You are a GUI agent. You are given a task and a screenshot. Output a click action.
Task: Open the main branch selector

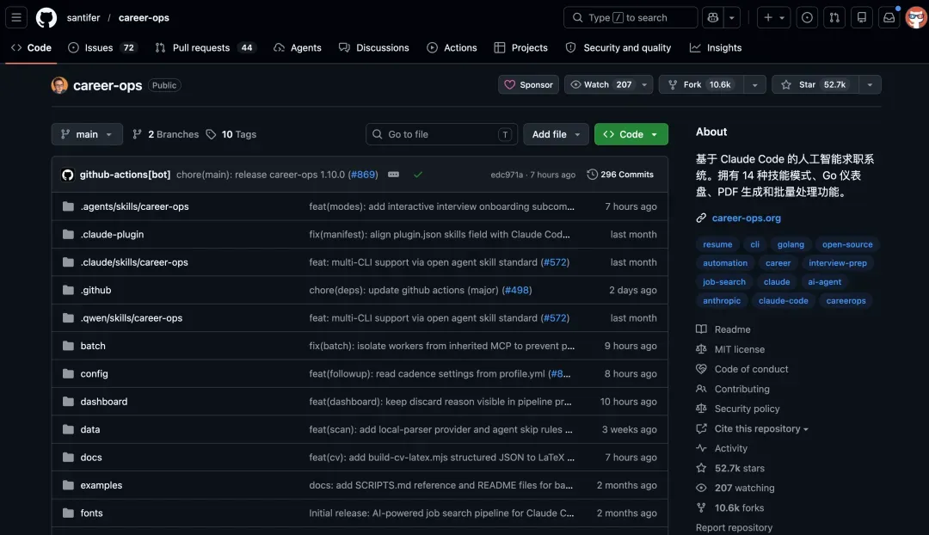tap(87, 134)
